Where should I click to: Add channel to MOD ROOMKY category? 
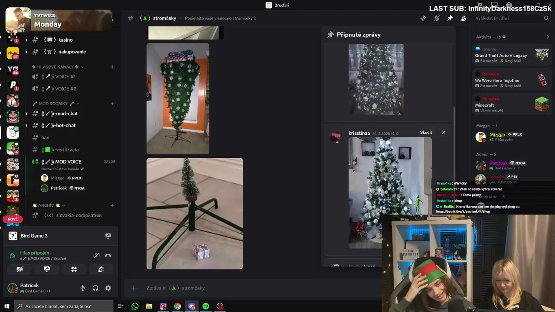[x=112, y=104]
